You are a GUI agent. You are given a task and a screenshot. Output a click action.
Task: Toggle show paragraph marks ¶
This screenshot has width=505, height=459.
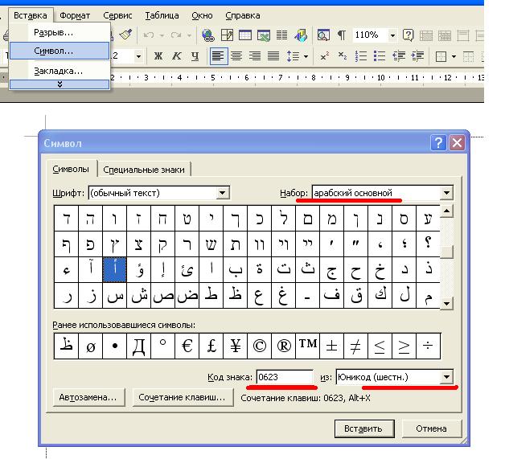click(x=342, y=35)
